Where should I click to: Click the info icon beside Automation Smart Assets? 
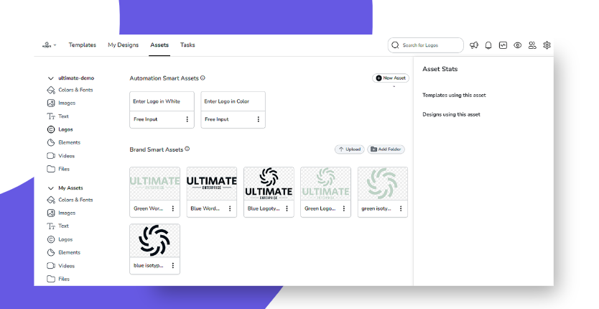click(x=203, y=78)
